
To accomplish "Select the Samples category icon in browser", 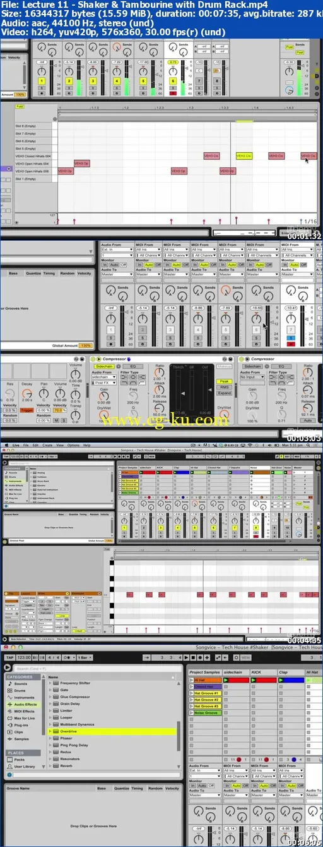I will 10,738.
